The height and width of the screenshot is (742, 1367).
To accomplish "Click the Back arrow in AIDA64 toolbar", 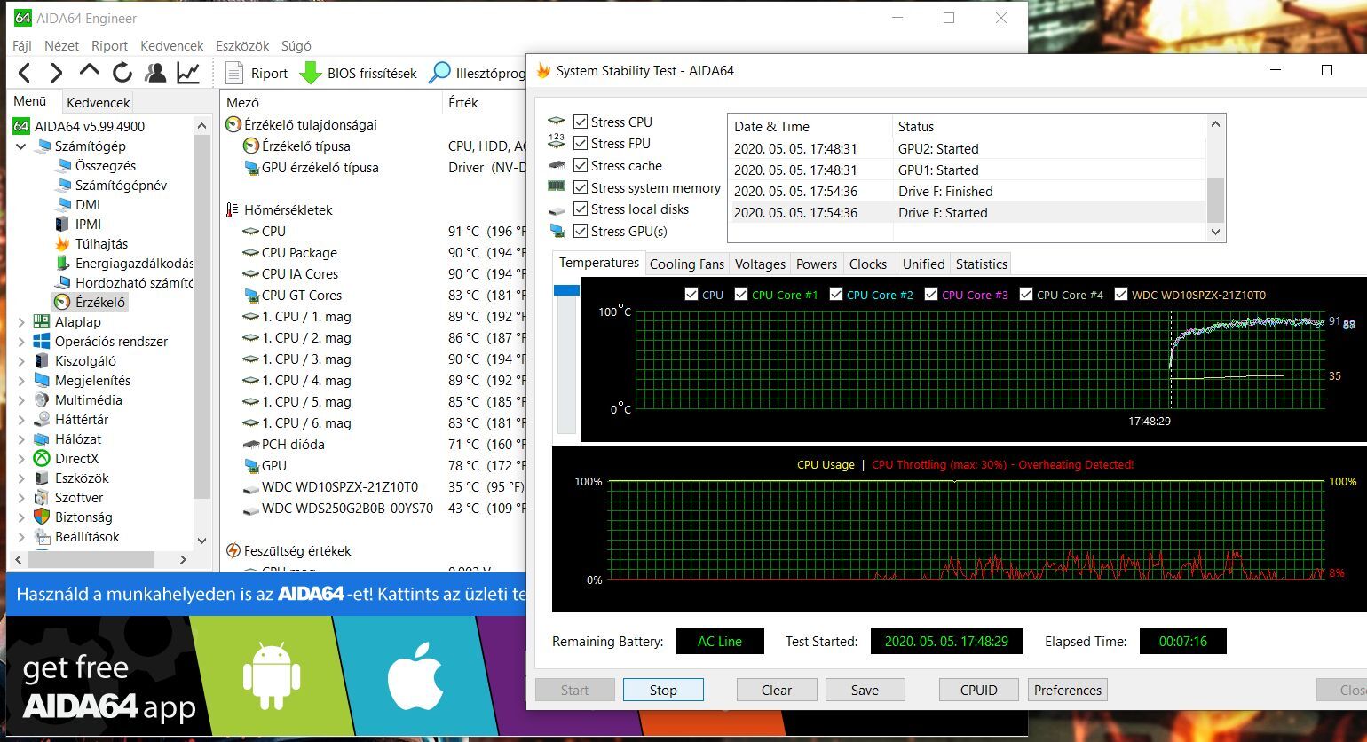I will 24,73.
